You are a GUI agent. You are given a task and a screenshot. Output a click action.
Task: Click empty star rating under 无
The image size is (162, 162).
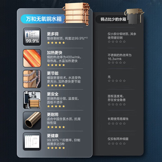[x=117, y=81]
